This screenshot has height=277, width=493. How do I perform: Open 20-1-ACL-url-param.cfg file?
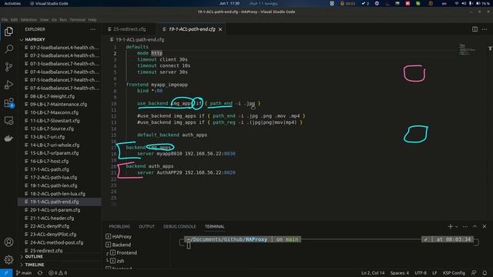[55, 210]
